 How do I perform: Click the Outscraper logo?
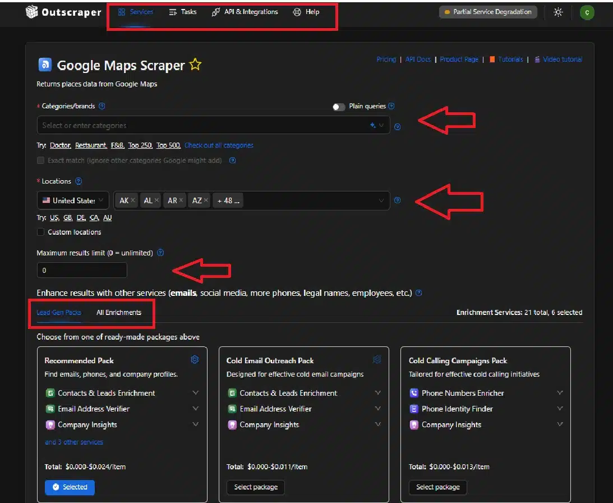(63, 12)
